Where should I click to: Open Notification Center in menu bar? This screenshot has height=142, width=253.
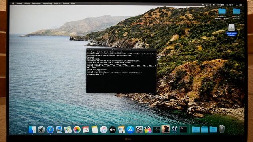[x=240, y=5]
